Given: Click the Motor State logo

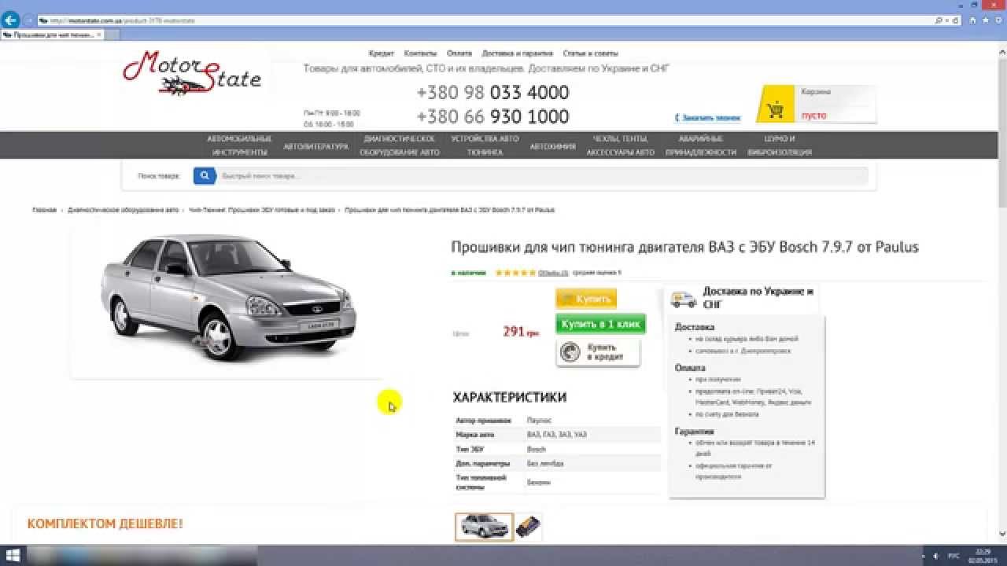Looking at the screenshot, I should coord(191,72).
